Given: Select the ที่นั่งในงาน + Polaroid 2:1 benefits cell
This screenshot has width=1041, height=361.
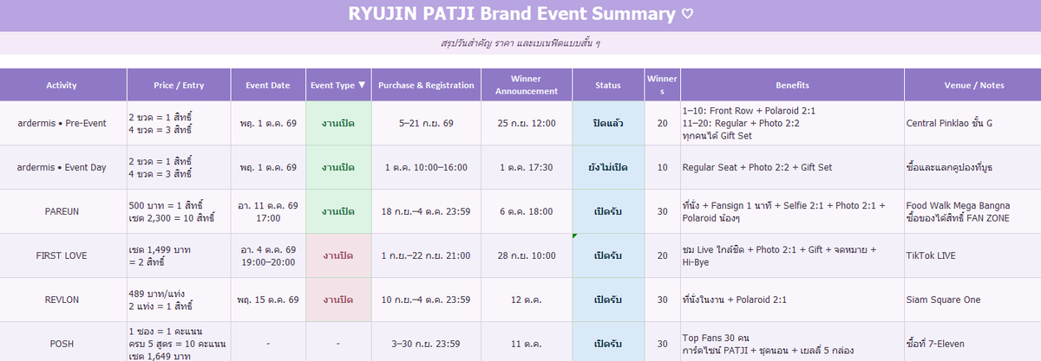Looking at the screenshot, I should pyautogui.click(x=792, y=300).
